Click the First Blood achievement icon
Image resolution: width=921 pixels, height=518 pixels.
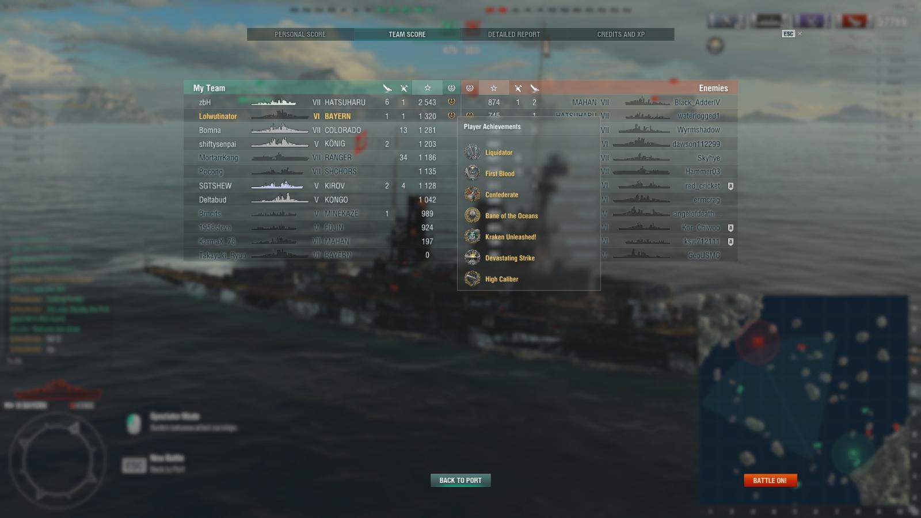click(x=473, y=173)
